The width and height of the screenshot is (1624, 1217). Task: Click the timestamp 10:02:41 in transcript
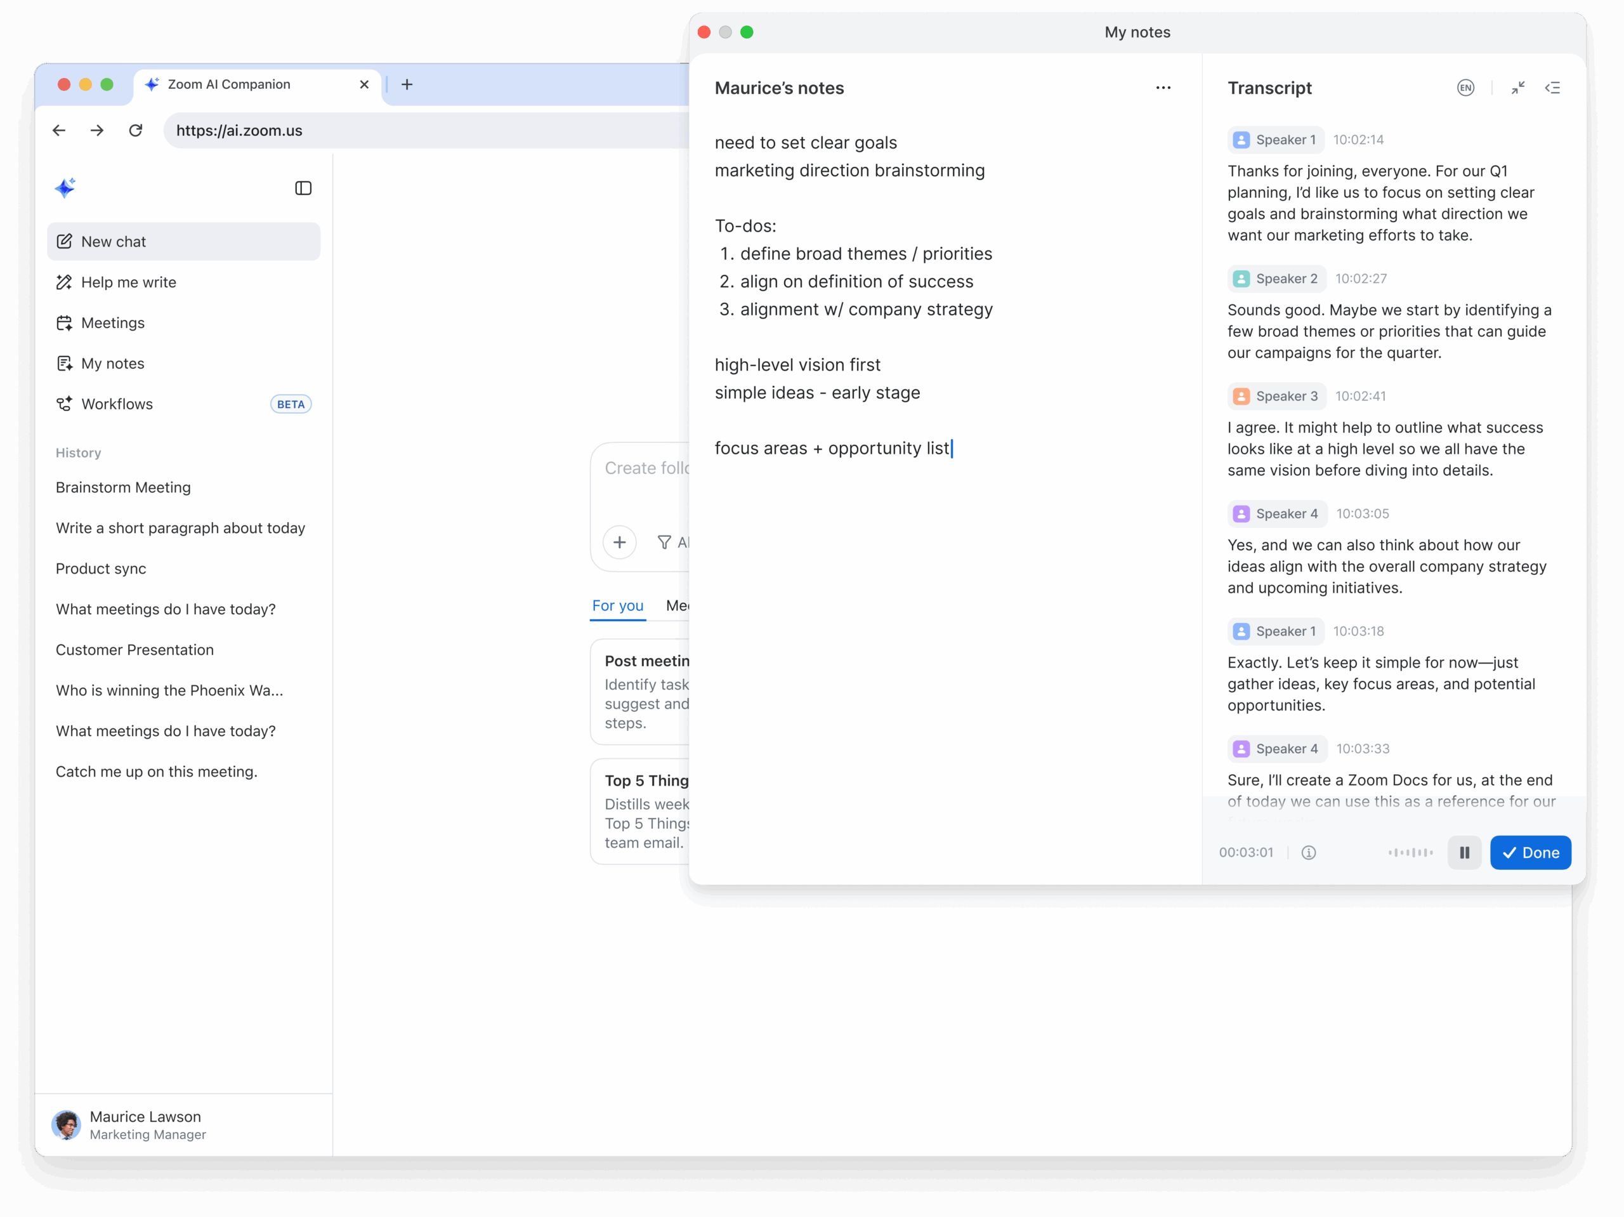click(x=1361, y=396)
